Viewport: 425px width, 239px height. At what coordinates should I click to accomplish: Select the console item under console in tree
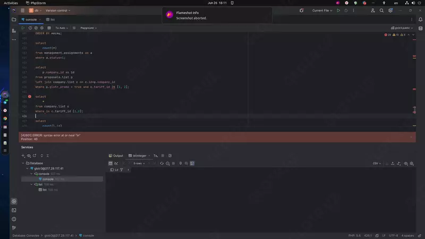pos(48,179)
